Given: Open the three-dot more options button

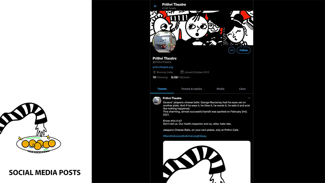Looking at the screenshot, I should click(x=232, y=50).
